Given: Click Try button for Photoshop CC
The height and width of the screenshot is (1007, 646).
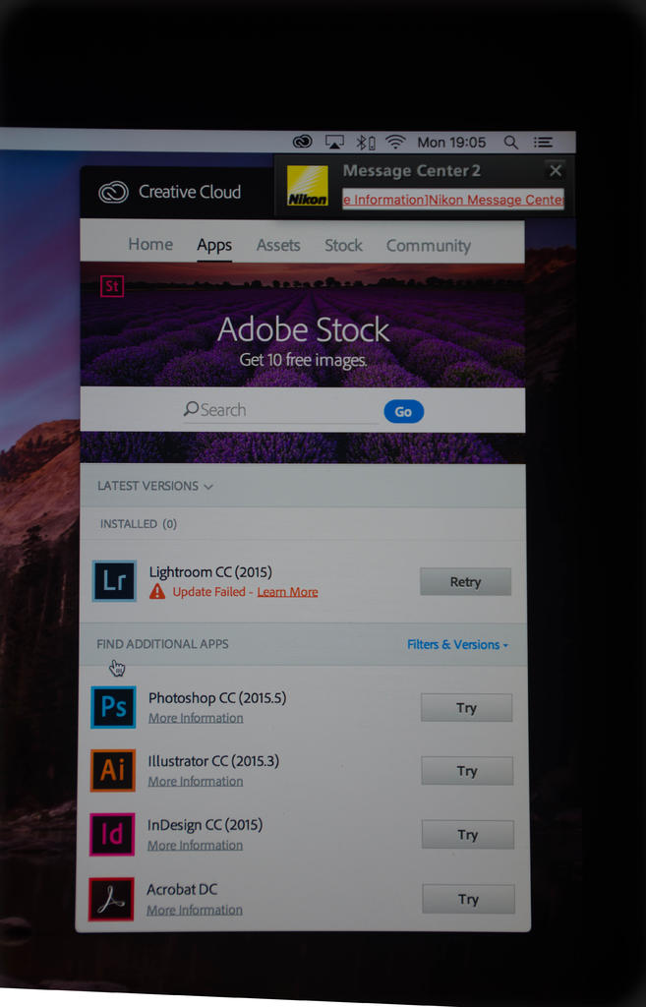Looking at the screenshot, I should (466, 708).
